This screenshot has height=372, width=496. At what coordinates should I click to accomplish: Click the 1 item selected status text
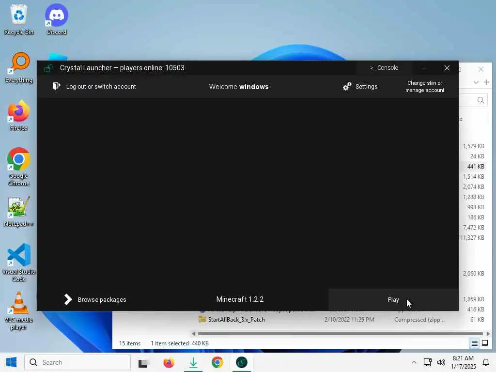tap(170, 343)
